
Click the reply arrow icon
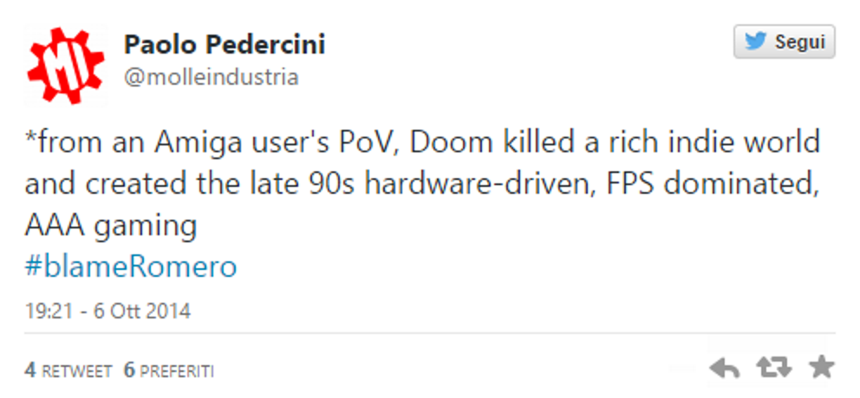(x=725, y=369)
